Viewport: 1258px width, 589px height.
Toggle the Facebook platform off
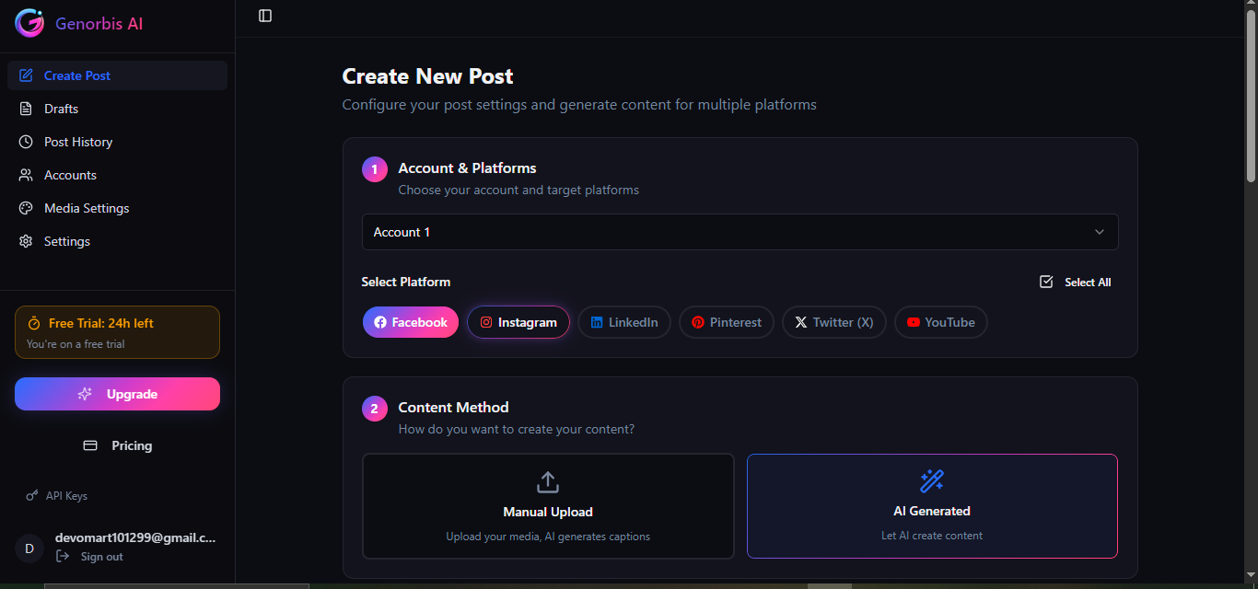(410, 321)
